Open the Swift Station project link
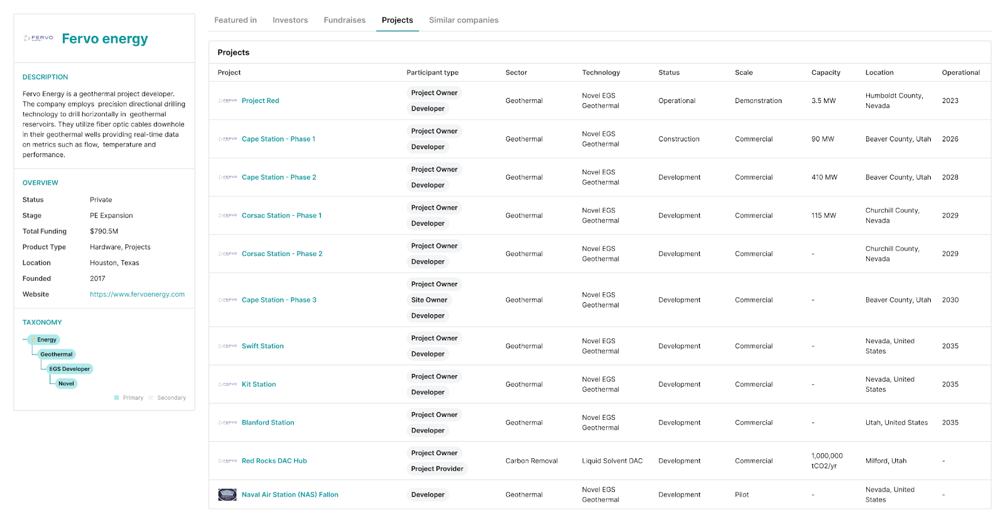This screenshot has width=1005, height=523. [263, 346]
